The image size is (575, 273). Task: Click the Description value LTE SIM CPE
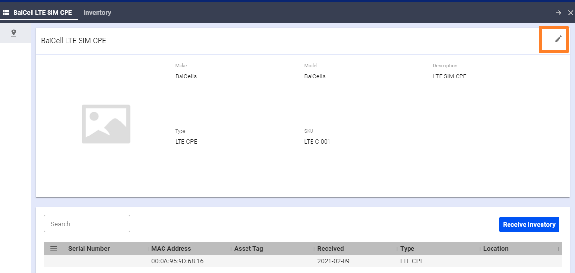click(450, 76)
